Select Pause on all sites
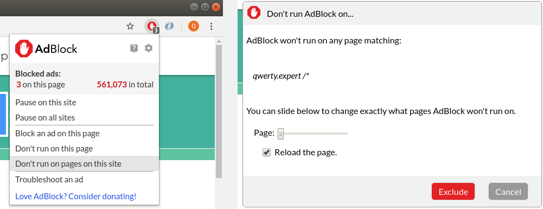The height and width of the screenshot is (209, 543). click(84, 117)
